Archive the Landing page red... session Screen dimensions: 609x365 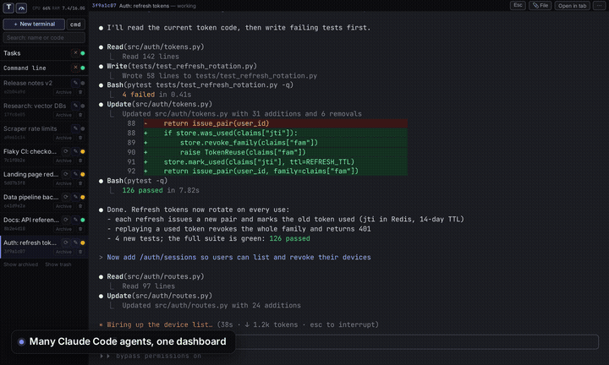tap(63, 183)
